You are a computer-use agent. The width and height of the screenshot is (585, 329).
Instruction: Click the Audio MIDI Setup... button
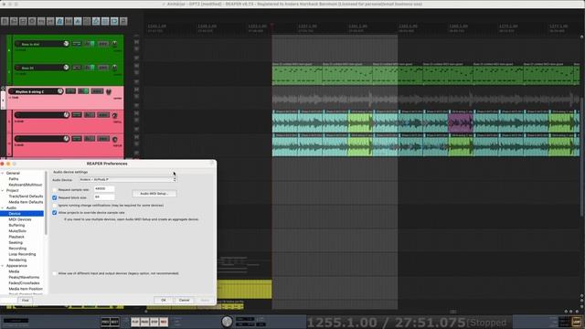pos(154,194)
